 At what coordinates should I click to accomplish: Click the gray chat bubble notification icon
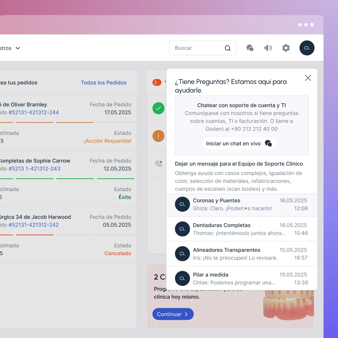[158, 164]
